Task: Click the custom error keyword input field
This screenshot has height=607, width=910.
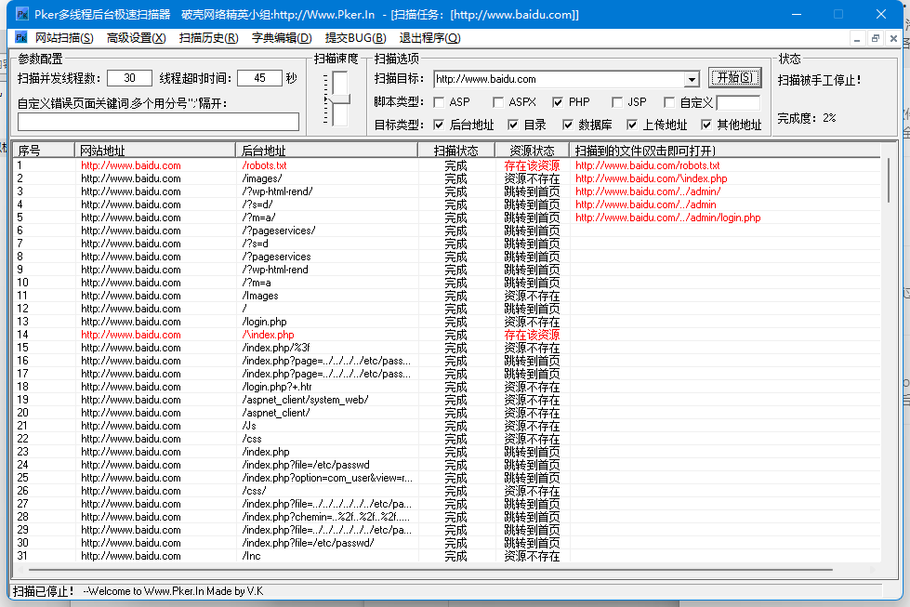Action: tap(158, 122)
